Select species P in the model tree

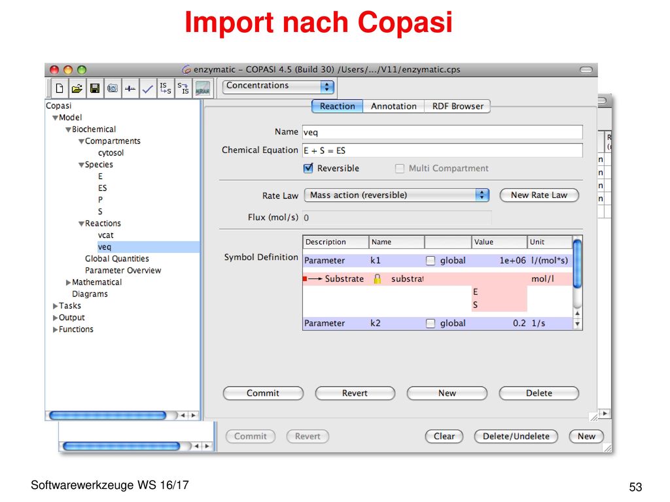click(100, 200)
